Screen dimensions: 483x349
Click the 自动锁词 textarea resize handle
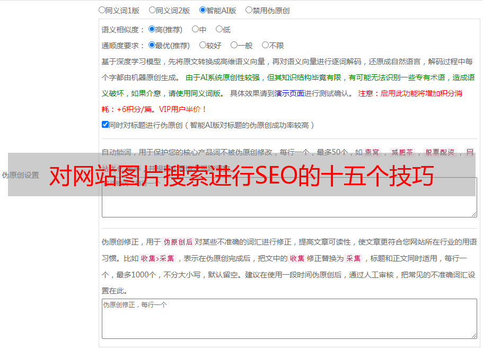(473, 213)
